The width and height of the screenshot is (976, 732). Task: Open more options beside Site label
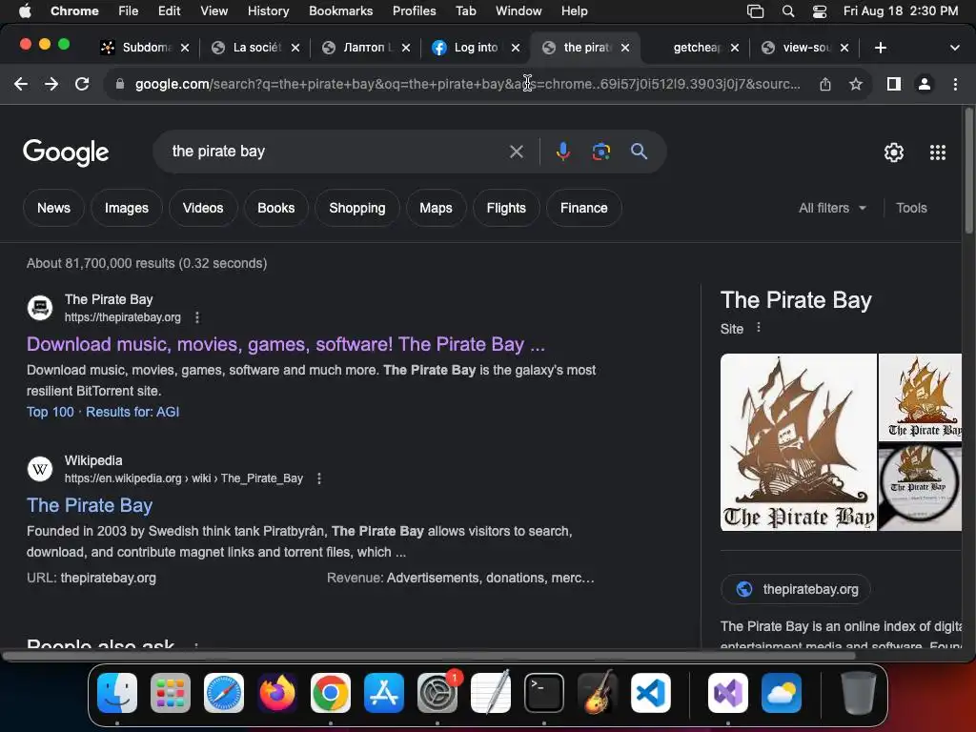[x=758, y=328]
